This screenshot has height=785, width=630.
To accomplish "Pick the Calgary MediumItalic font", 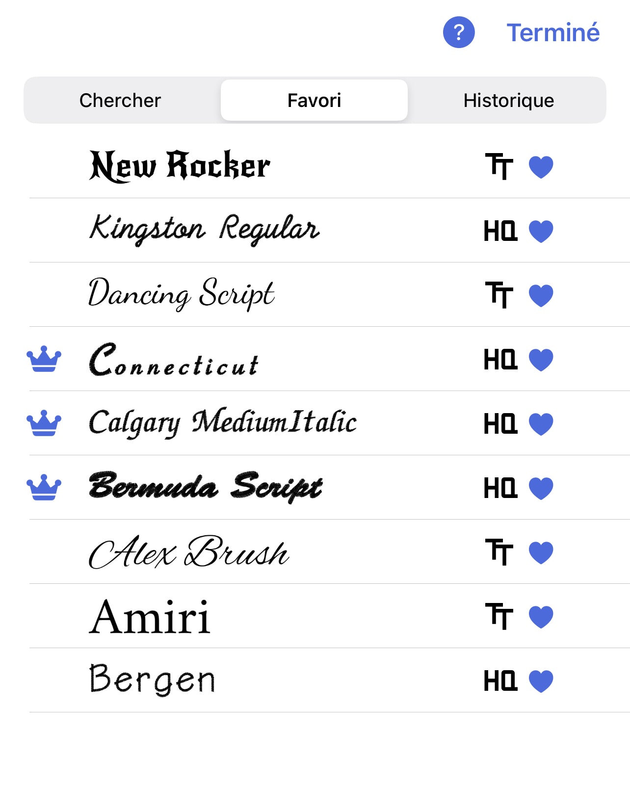I will click(x=330, y=423).
